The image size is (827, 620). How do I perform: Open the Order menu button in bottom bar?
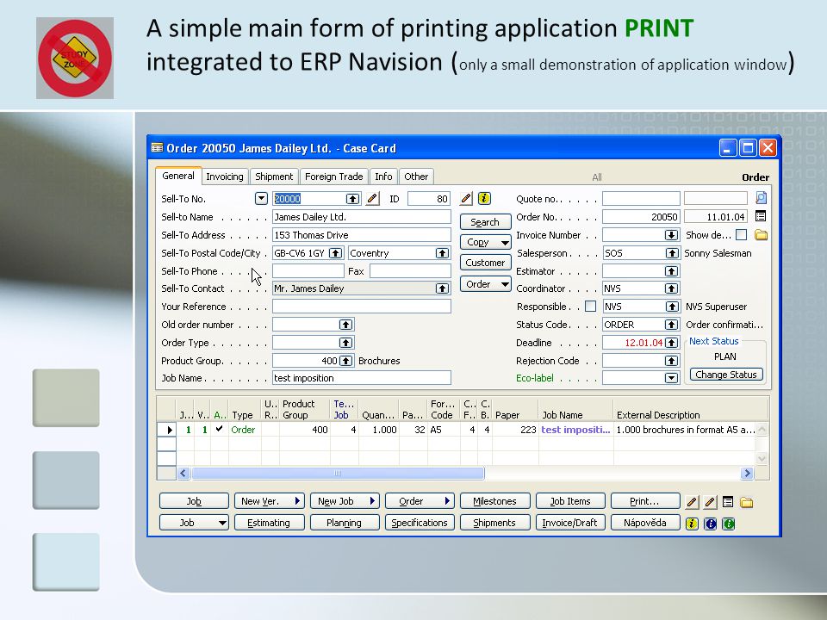(420, 501)
